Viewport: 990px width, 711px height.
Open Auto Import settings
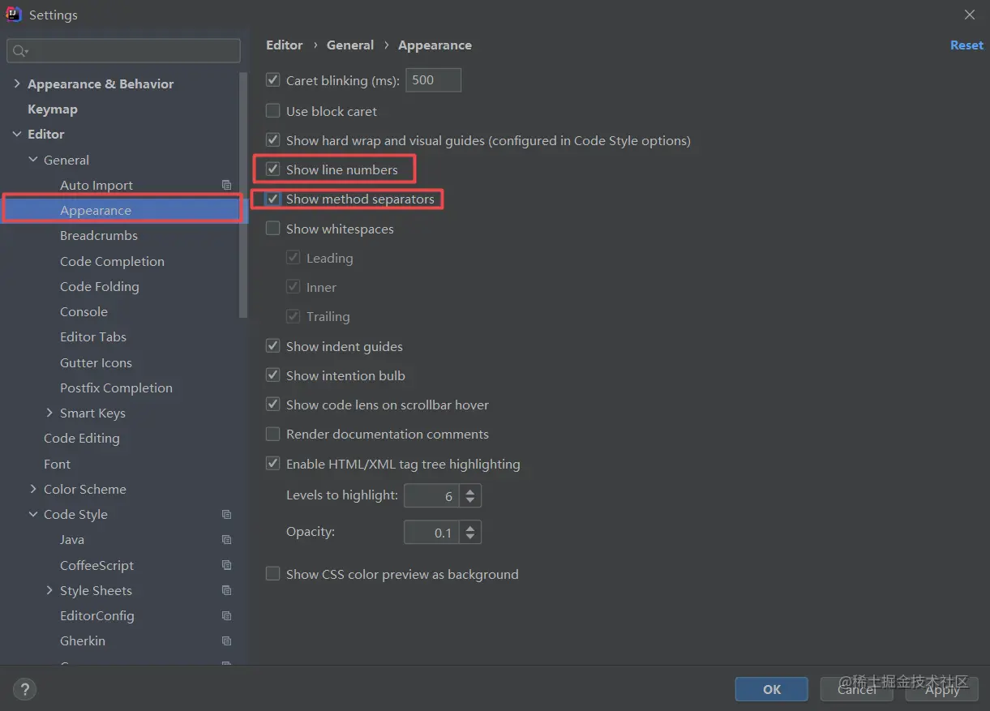pos(96,185)
